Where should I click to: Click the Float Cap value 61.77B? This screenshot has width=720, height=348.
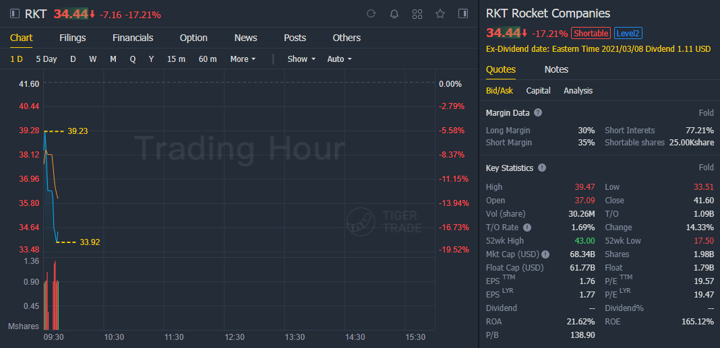pos(581,268)
